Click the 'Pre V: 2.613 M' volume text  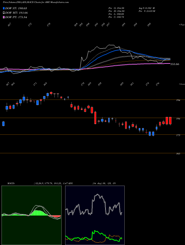(147, 11)
